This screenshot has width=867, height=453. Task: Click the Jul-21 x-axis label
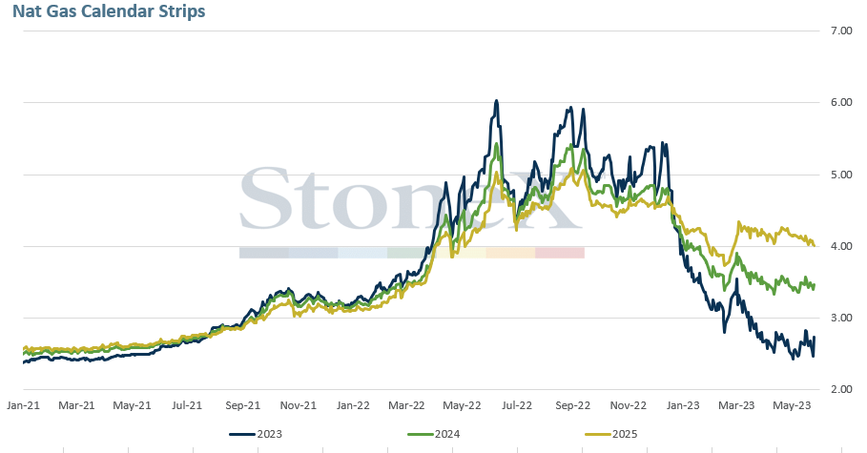(x=187, y=405)
